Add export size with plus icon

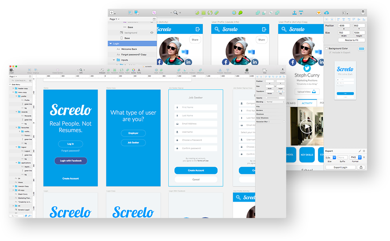364,151
